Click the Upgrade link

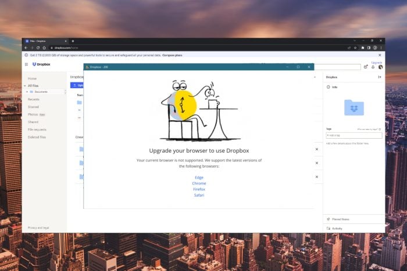(x=376, y=63)
